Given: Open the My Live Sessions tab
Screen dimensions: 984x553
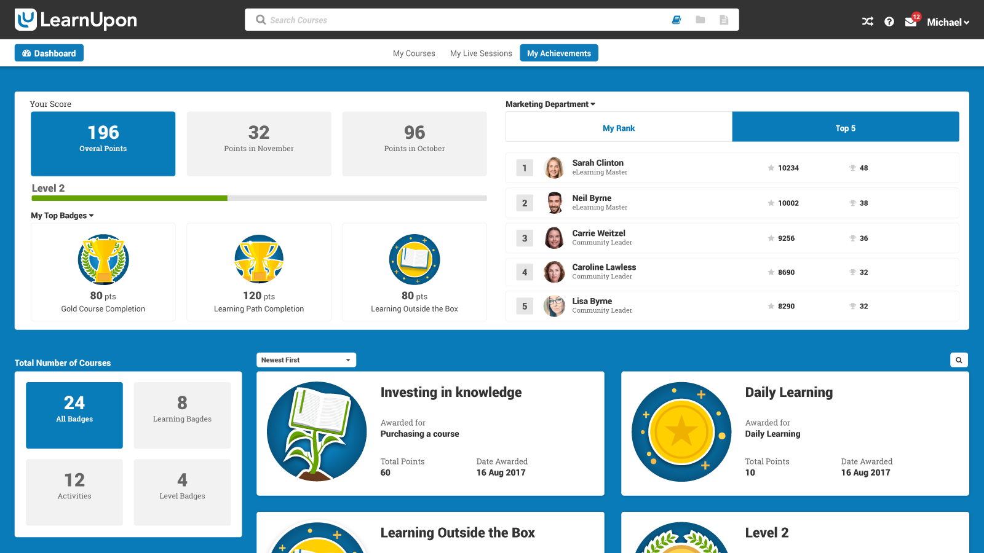Looking at the screenshot, I should coord(481,53).
